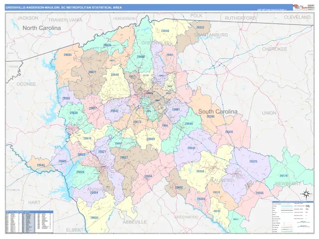Select ZIP code 29322 region label
This screenshot has height=239, width=319.
point(200,27)
